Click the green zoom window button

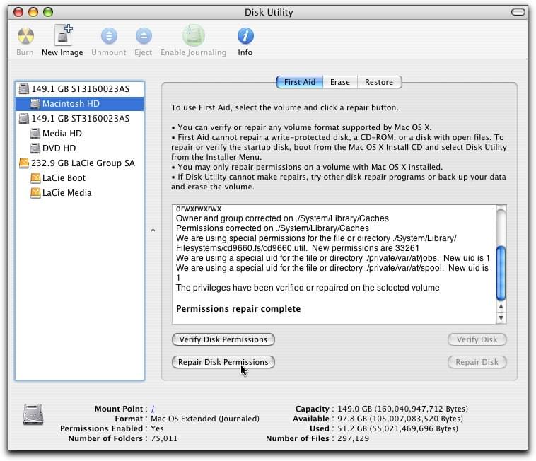(48, 12)
